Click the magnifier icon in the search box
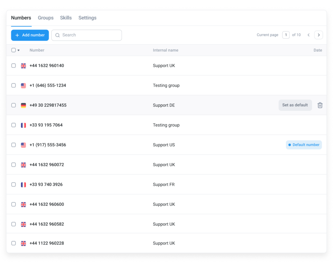This screenshot has height=263, width=333. [x=58, y=35]
